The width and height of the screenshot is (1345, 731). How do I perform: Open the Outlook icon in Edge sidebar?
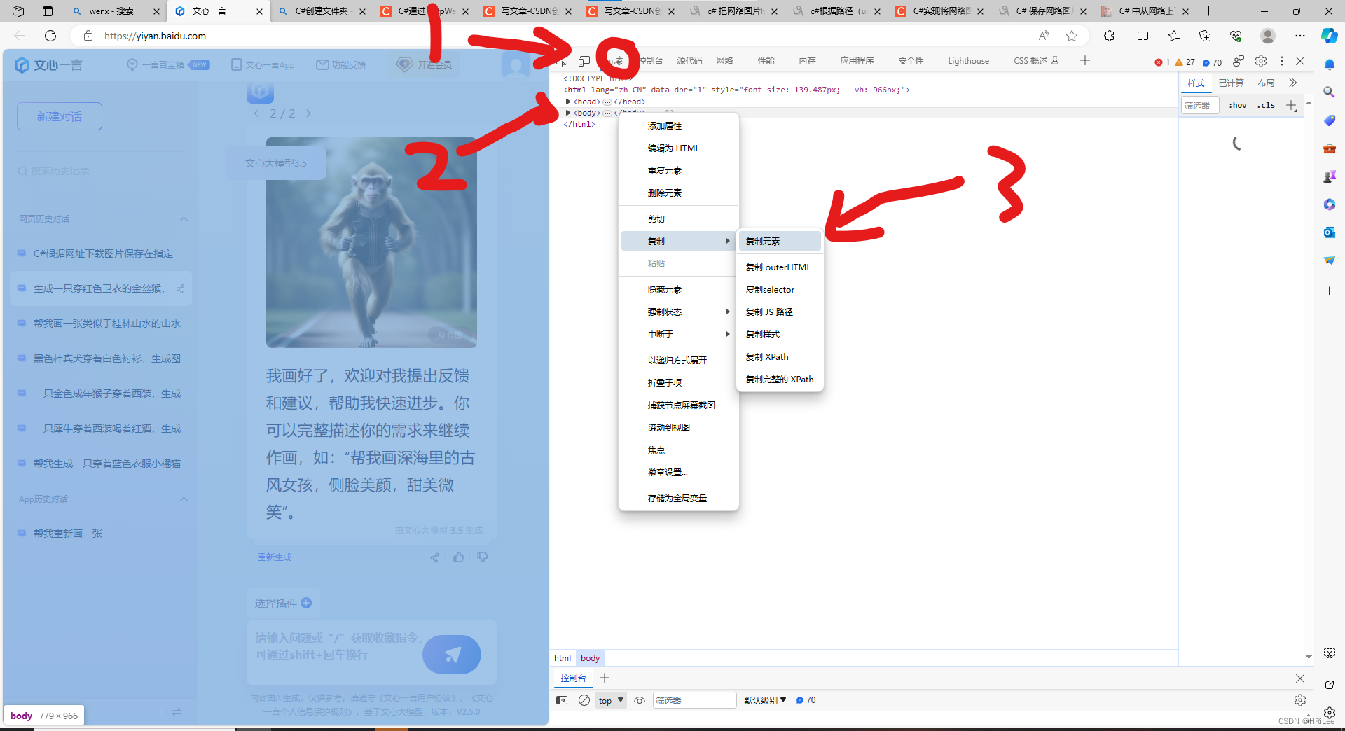1329,232
